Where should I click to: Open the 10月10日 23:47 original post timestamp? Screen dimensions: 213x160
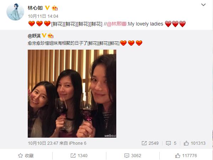point(43,143)
